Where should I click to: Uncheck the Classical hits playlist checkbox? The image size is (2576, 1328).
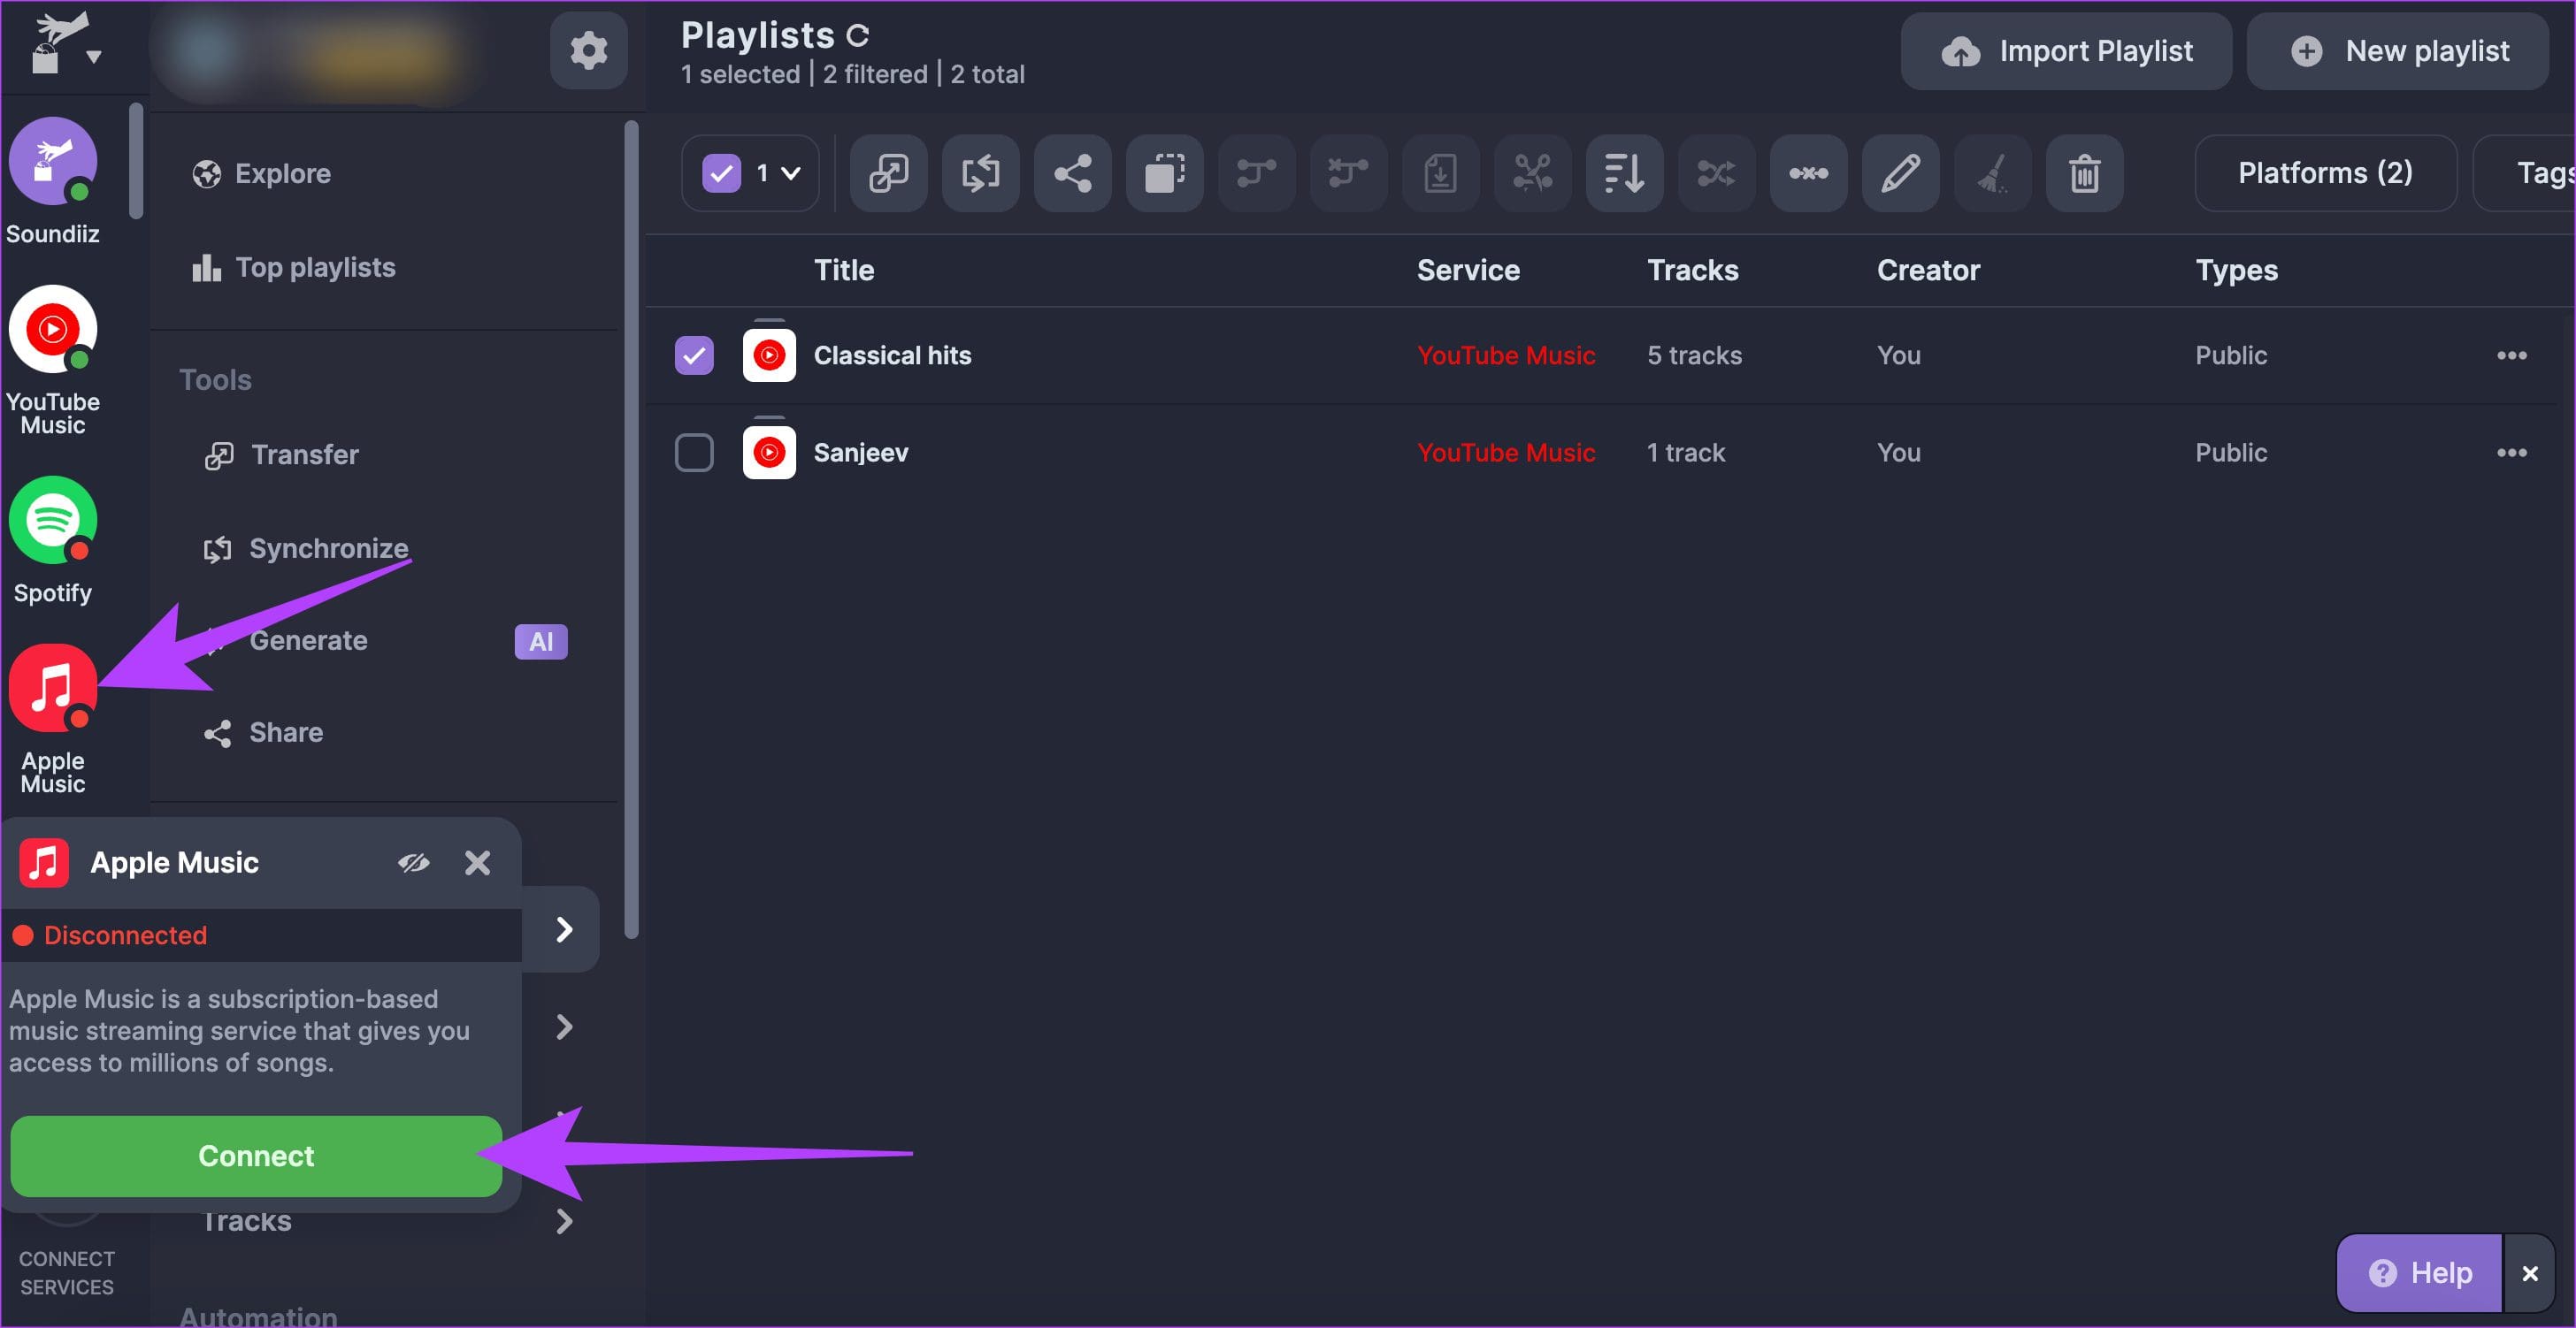click(x=694, y=355)
